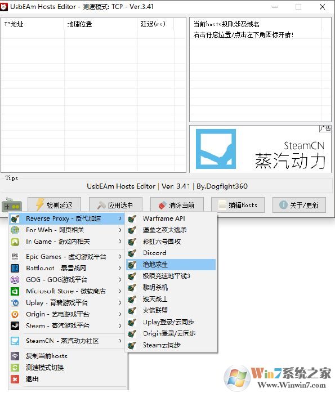335x393 pixels.
Task: Click the 延迟(ms) column header
Action: (155, 24)
